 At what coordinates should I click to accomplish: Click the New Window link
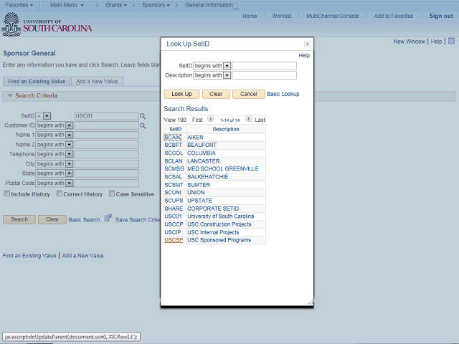click(410, 42)
